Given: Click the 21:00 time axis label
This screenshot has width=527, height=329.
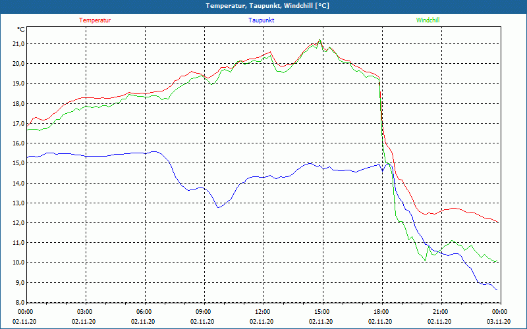Looking at the screenshot, I should tap(440, 312).
